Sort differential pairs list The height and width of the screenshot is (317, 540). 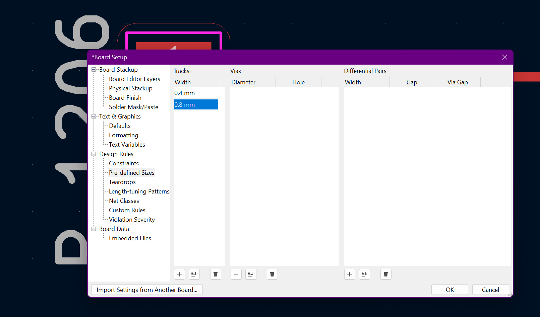point(364,274)
